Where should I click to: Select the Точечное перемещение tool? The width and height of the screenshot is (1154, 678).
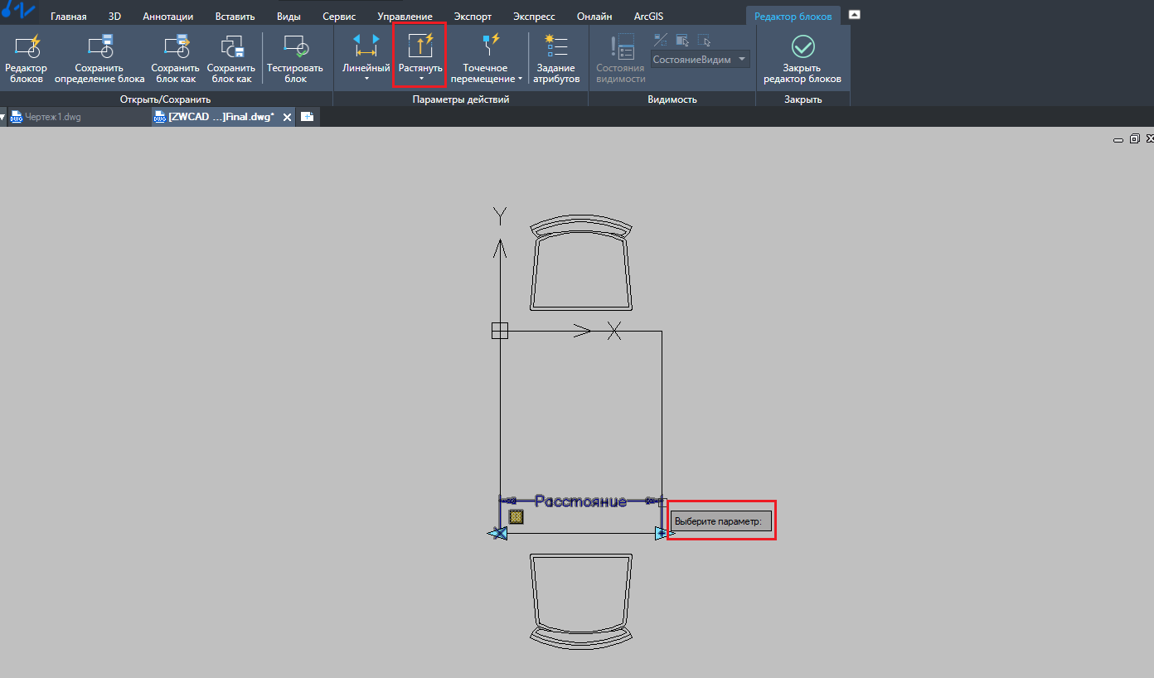[485, 58]
